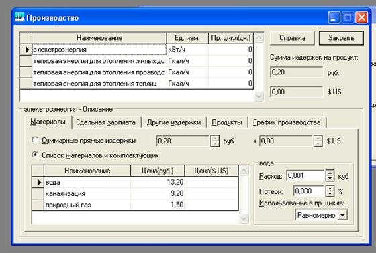376x253 pixels.
Task: Decrease Расход with the down spinner arrow
Action: click(x=330, y=179)
